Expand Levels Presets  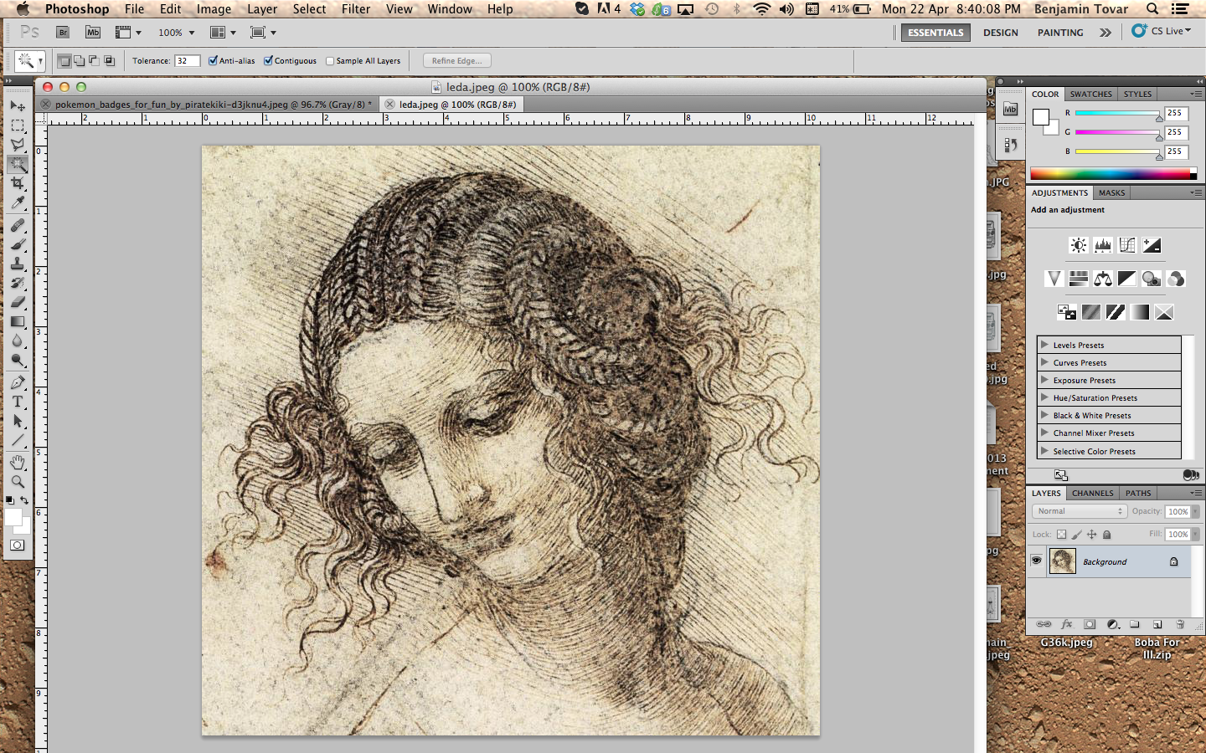point(1044,345)
